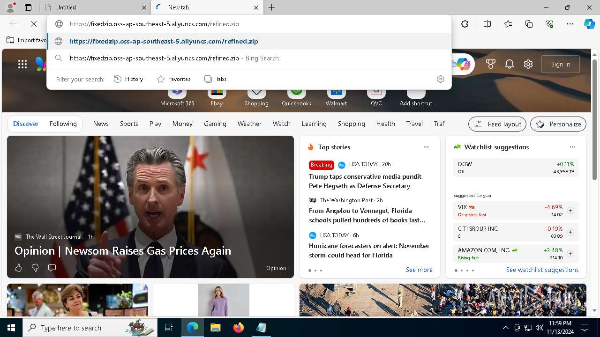The height and width of the screenshot is (337, 600).
Task: Launch Firefox from taskbar
Action: coord(238,328)
